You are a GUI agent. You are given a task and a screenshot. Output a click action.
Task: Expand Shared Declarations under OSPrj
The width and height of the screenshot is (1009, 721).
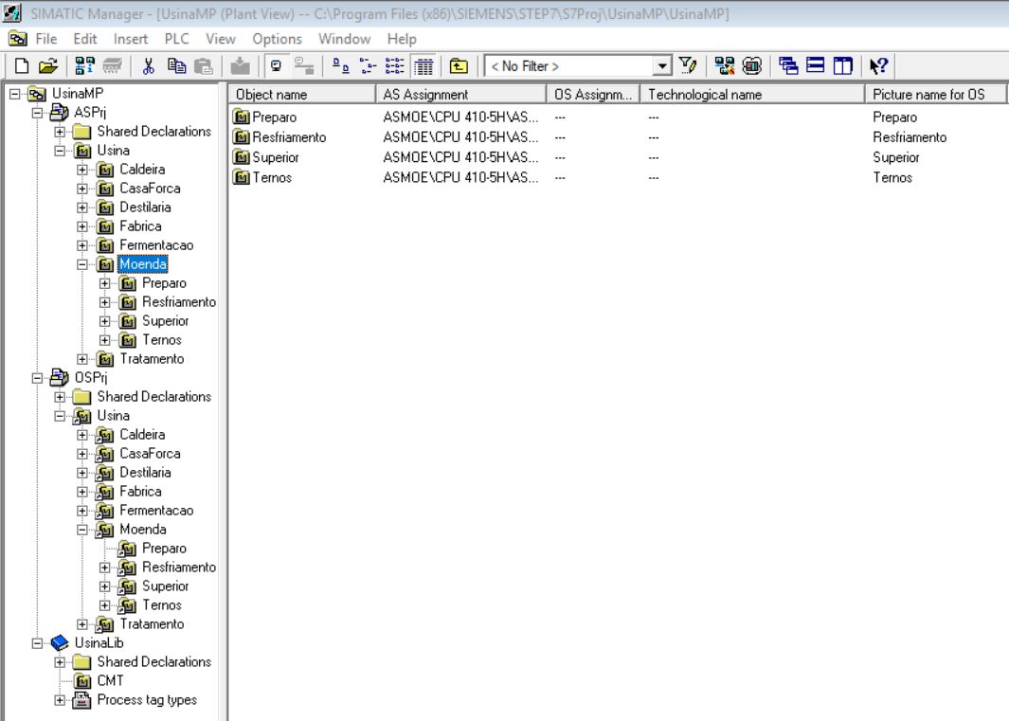(x=60, y=397)
